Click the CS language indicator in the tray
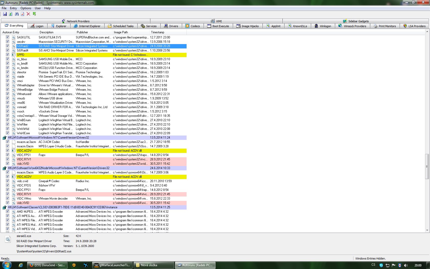The image size is (430, 269). pos(373,265)
